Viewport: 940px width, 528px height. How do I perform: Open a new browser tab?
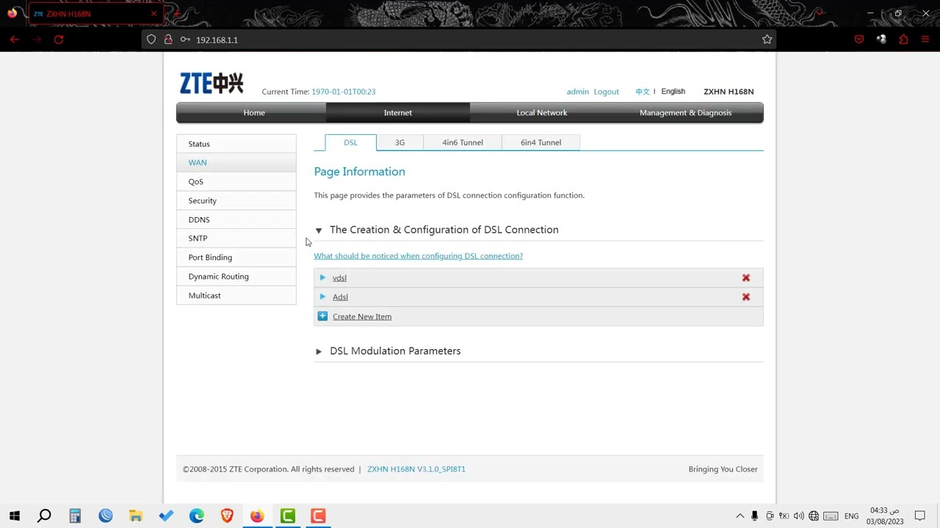[x=177, y=14]
